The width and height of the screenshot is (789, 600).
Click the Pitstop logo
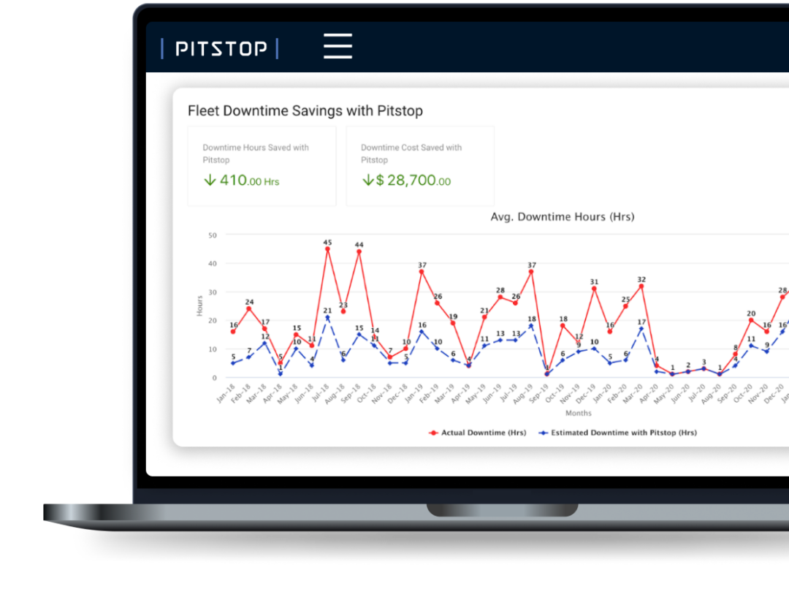click(x=221, y=49)
